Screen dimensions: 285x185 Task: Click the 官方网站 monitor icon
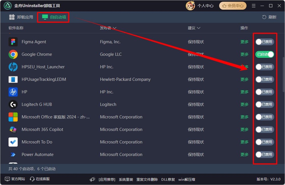[x=7, y=179]
